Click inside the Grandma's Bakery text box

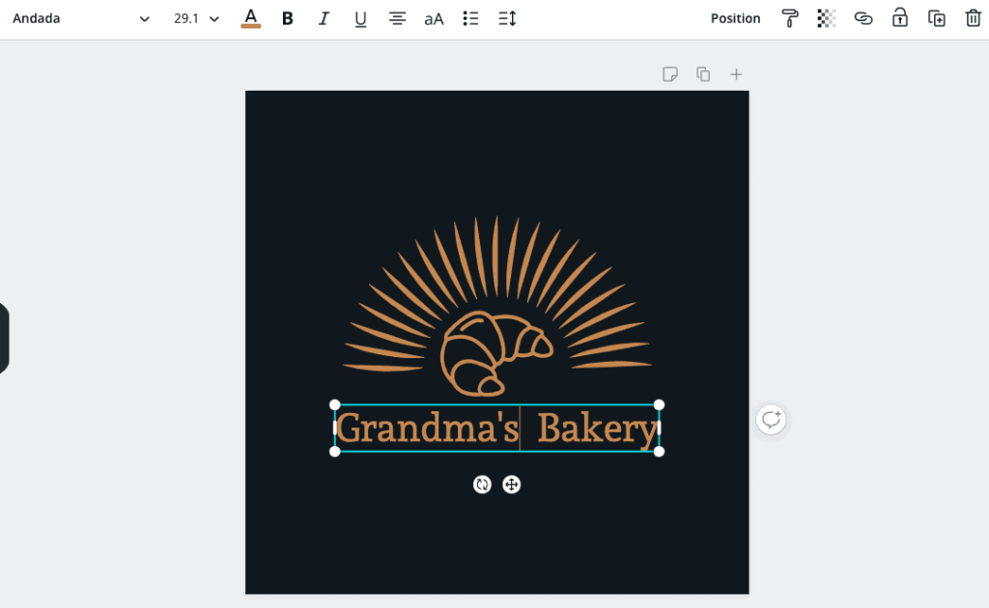(497, 428)
